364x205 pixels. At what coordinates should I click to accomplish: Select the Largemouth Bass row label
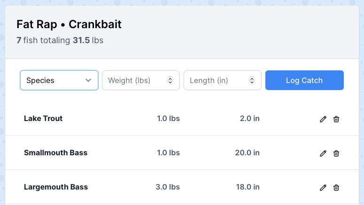56,187
